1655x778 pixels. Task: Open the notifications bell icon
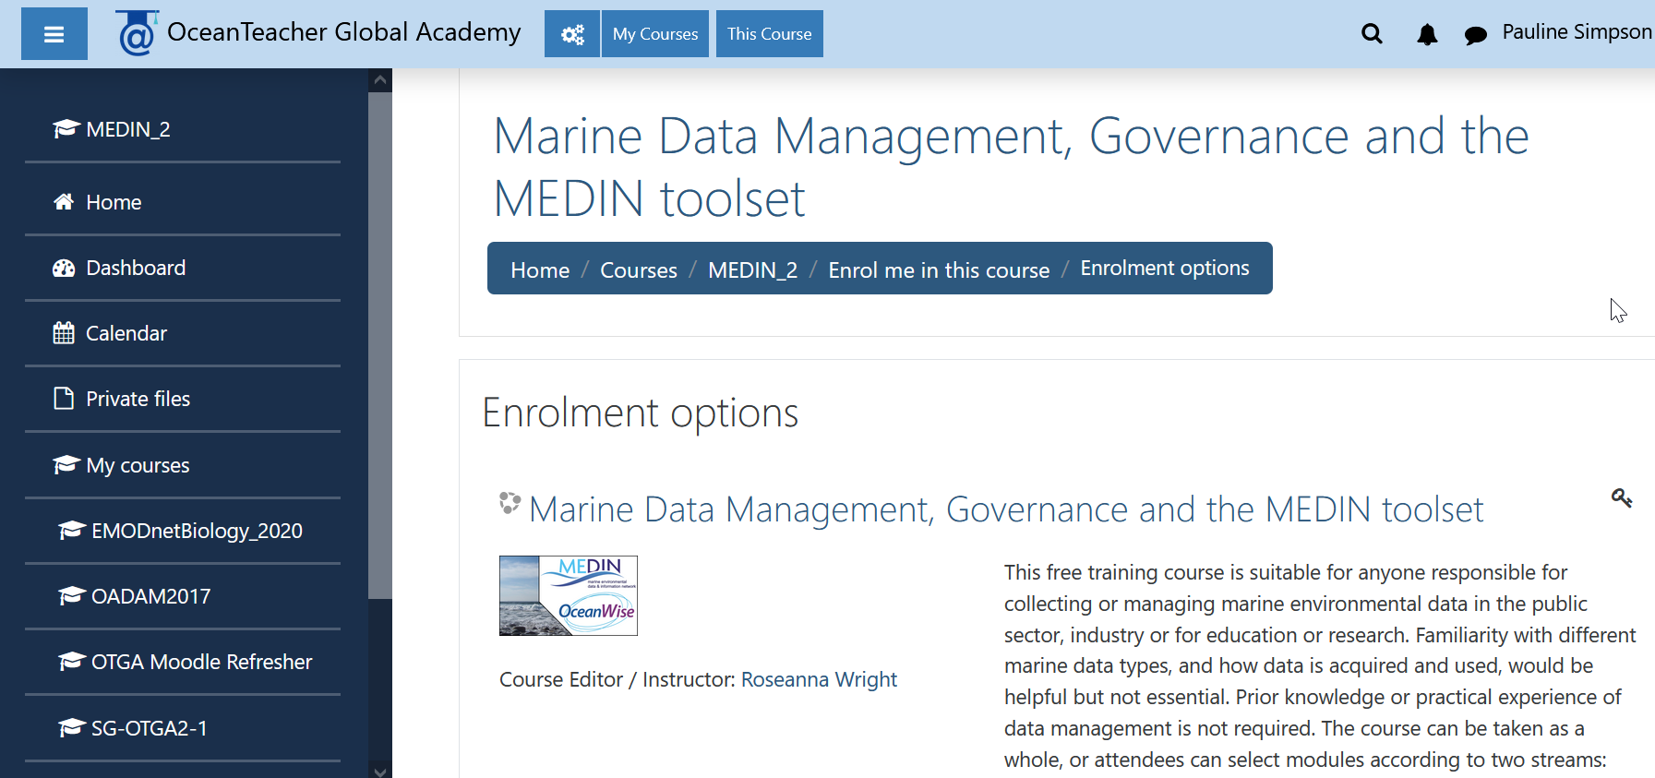pyautogui.click(x=1427, y=35)
